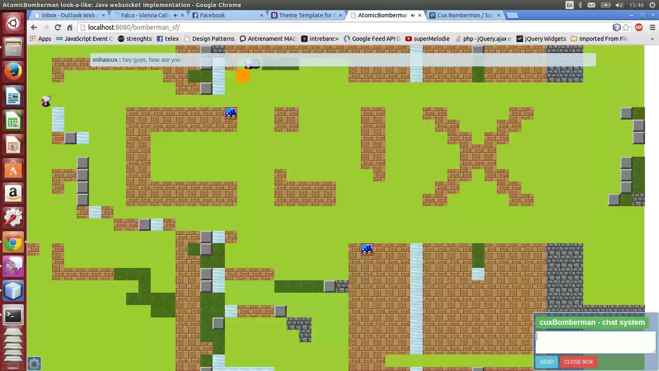Expand the bookmarks overflow chevron

pyautogui.click(x=652, y=38)
